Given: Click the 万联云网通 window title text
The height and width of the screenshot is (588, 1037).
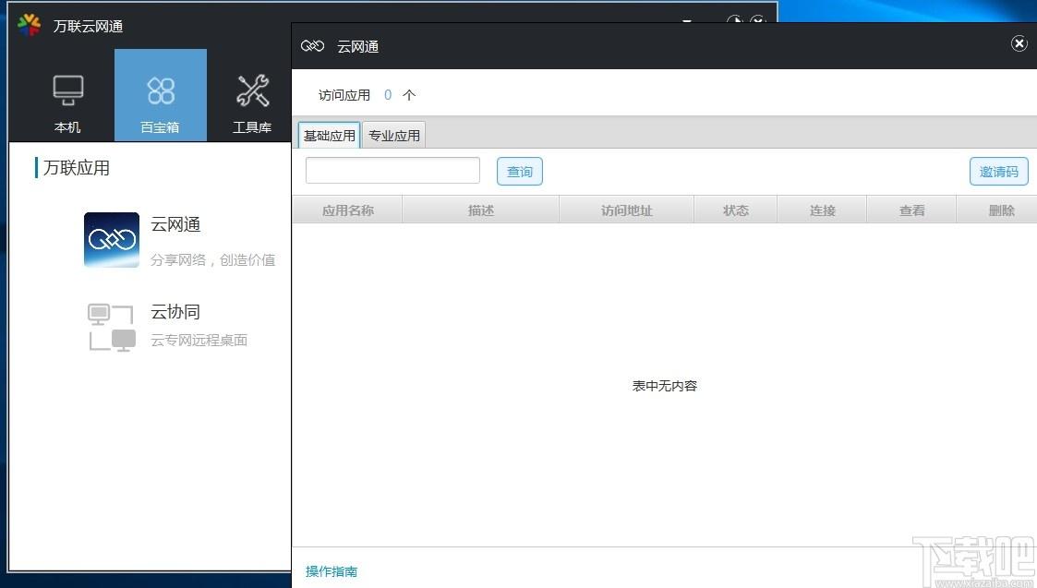Looking at the screenshot, I should 88,26.
